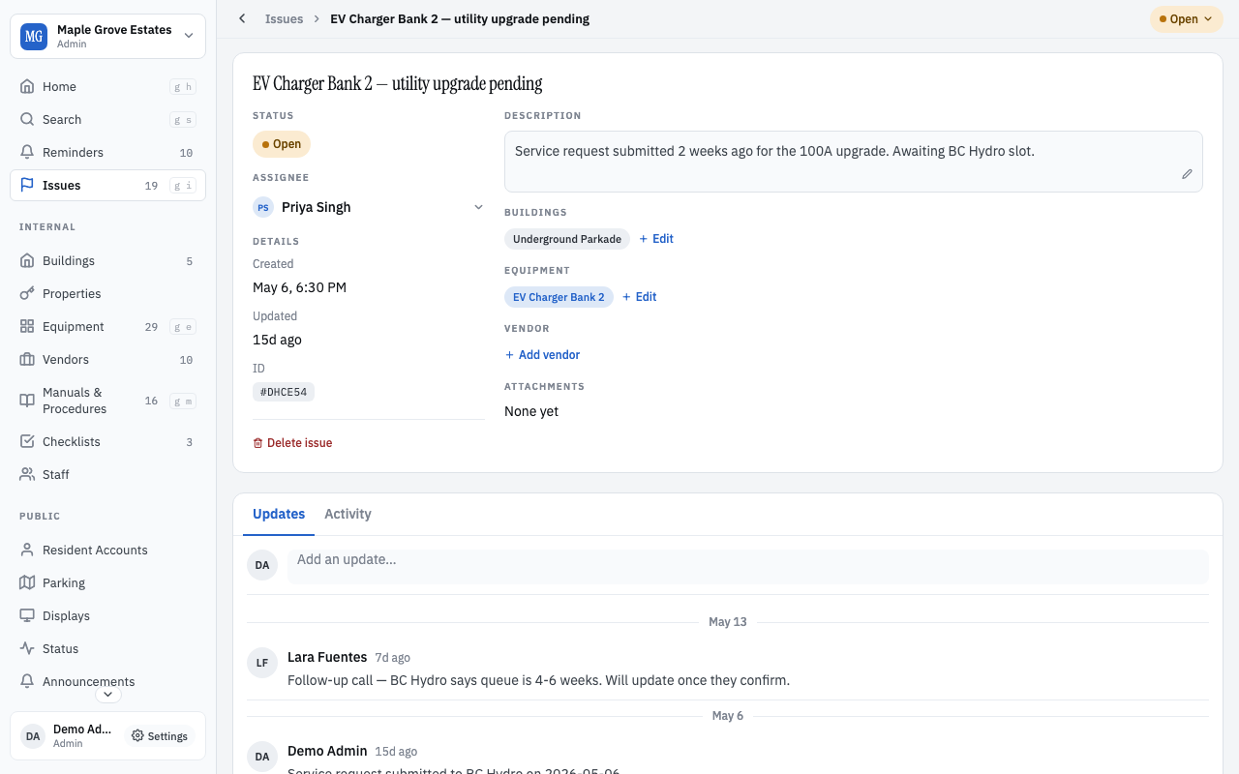Open Parking via the map icon
The width and height of the screenshot is (1239, 774).
27,582
